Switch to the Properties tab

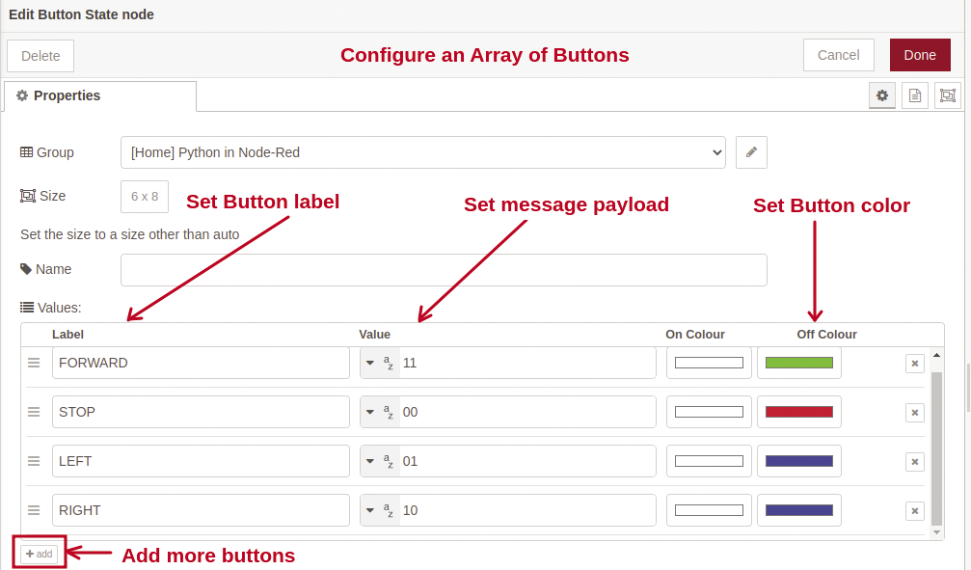[x=100, y=96]
